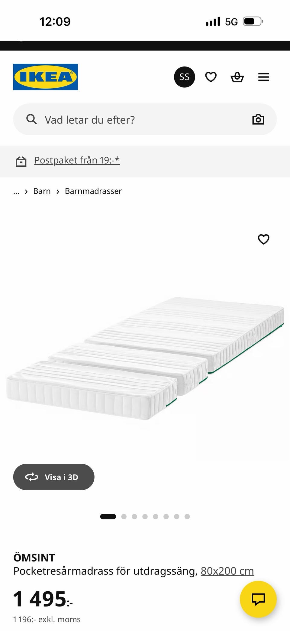
Task: Save ÖMSINT mattress to favorites
Action: tap(263, 239)
